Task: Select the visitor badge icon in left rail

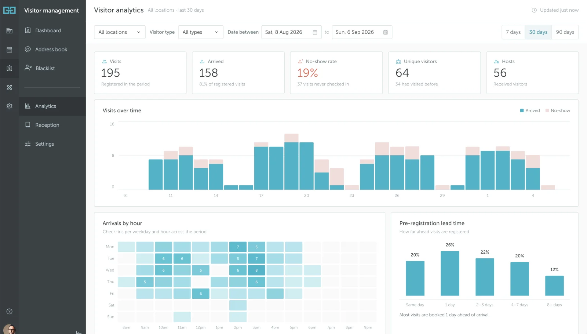Action: [x=10, y=68]
